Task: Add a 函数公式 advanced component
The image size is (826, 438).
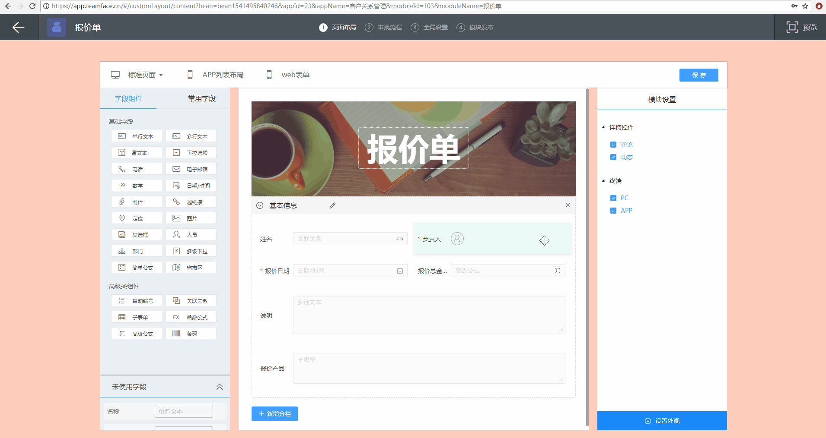Action: [191, 317]
